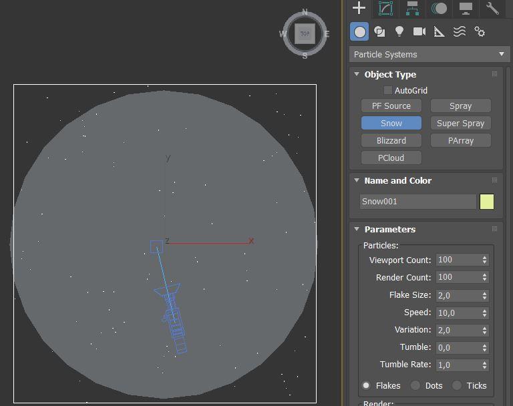Select the Systems gears icon
The height and width of the screenshot is (406, 513).
tap(480, 32)
